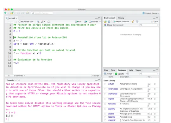The height and width of the screenshot is (123, 171).
Task: Check the gtable package checkbox
Action: (105, 114)
